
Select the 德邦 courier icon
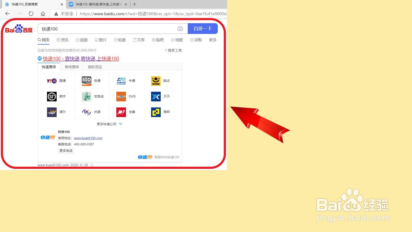click(156, 112)
